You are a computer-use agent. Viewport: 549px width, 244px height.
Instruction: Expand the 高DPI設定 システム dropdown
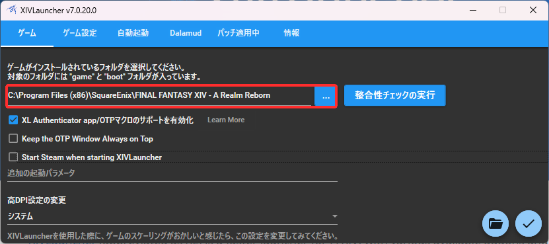click(172, 216)
